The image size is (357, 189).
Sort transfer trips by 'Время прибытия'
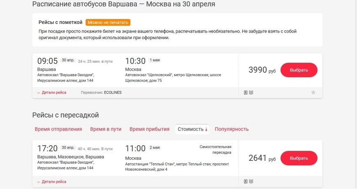coord(149,129)
